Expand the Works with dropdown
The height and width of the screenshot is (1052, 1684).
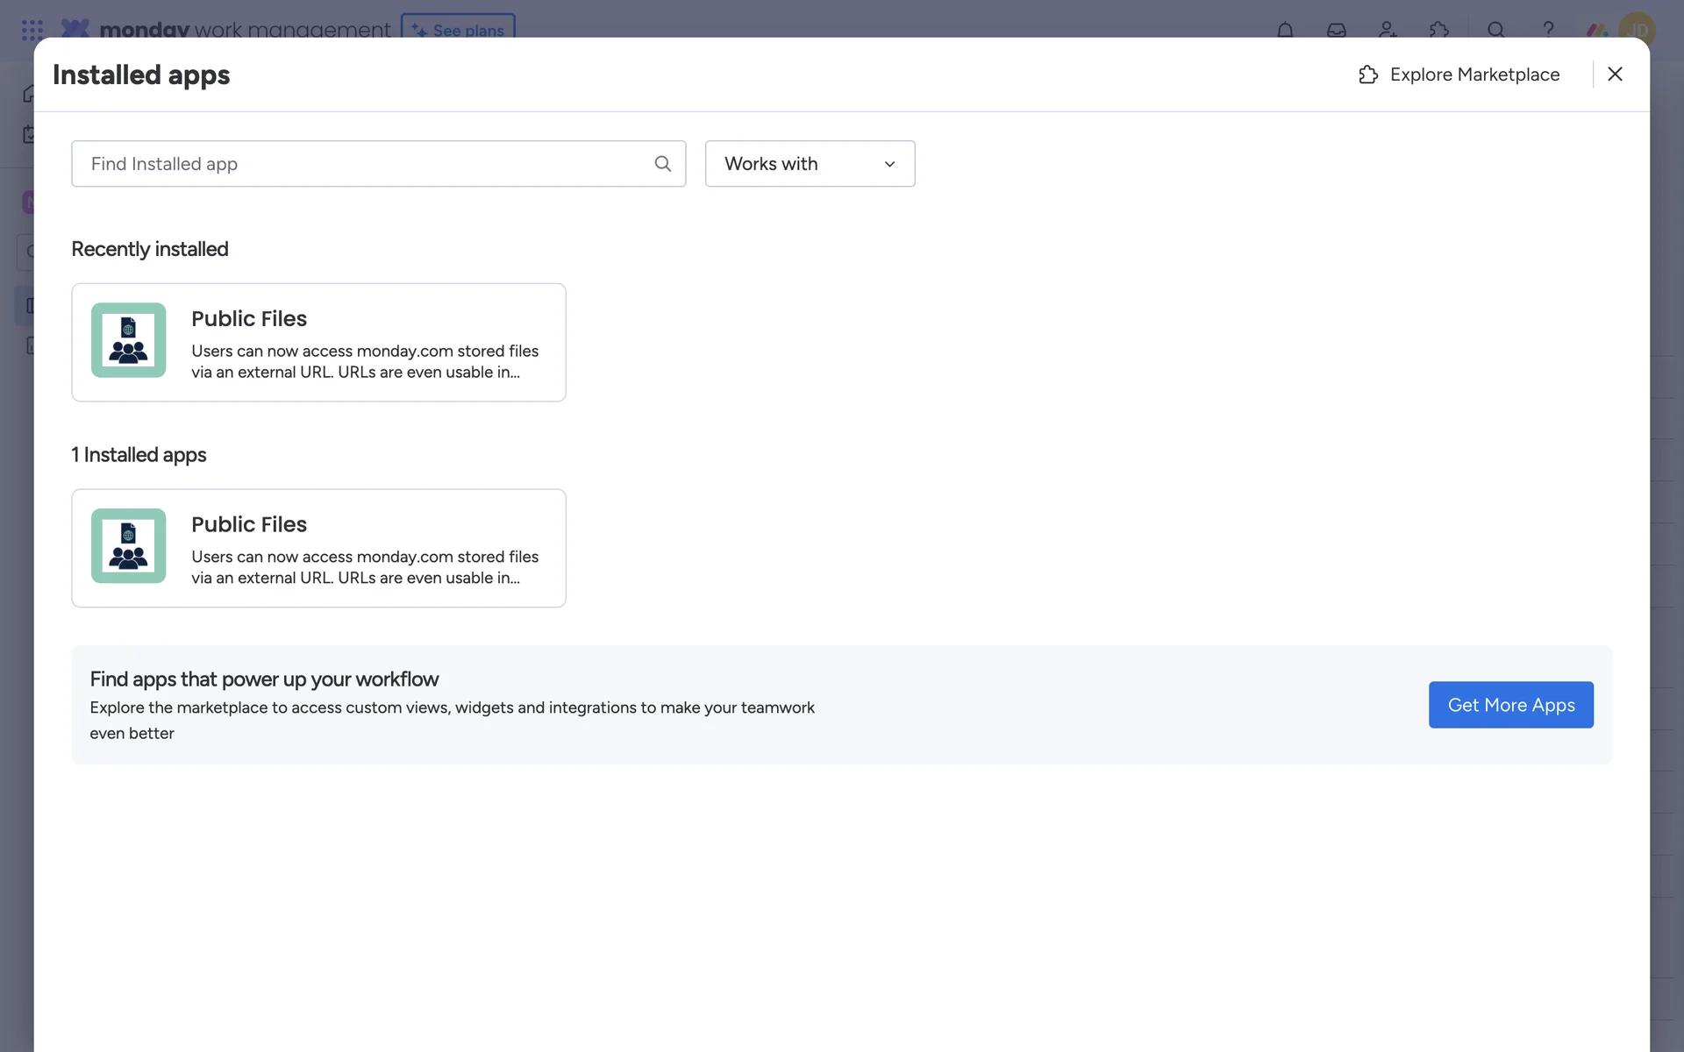[809, 164]
